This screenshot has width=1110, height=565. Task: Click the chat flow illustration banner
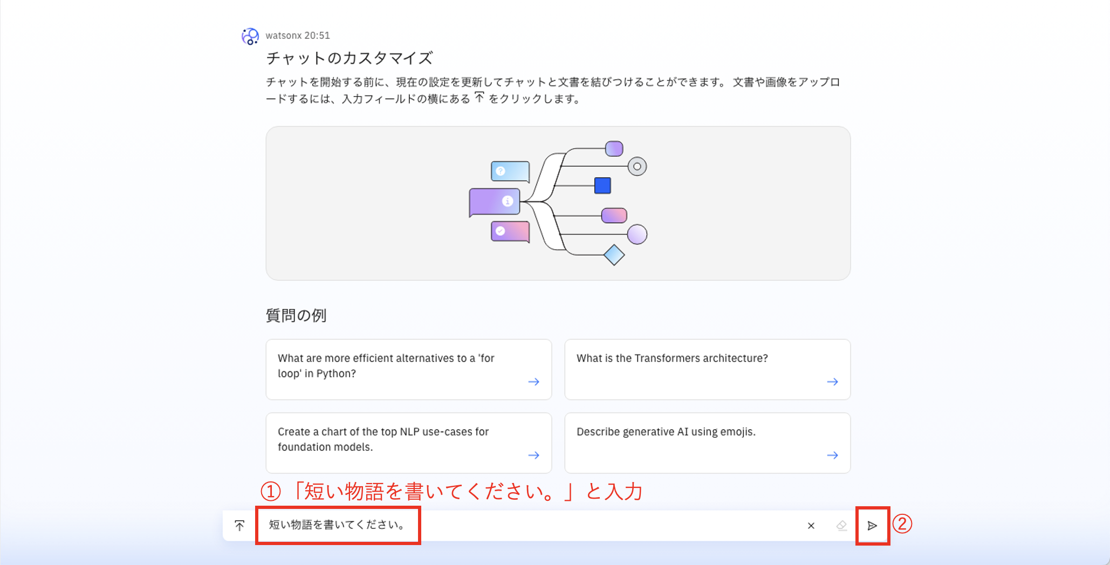[x=558, y=203]
